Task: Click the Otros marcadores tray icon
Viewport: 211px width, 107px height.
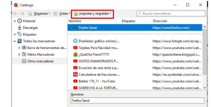Action: [x=24, y=61]
